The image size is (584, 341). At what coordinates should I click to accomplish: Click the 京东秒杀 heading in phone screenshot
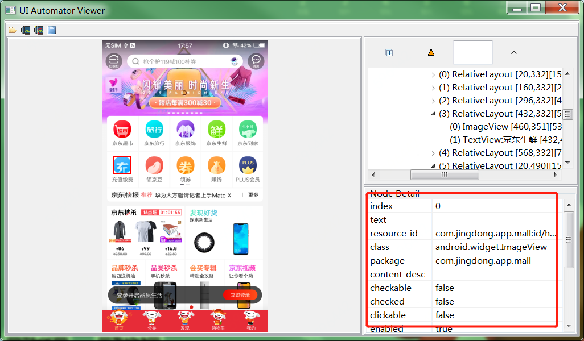click(124, 213)
